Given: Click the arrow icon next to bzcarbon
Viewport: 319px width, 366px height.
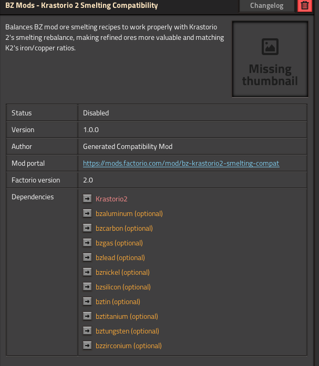Looking at the screenshot, I should (x=87, y=228).
